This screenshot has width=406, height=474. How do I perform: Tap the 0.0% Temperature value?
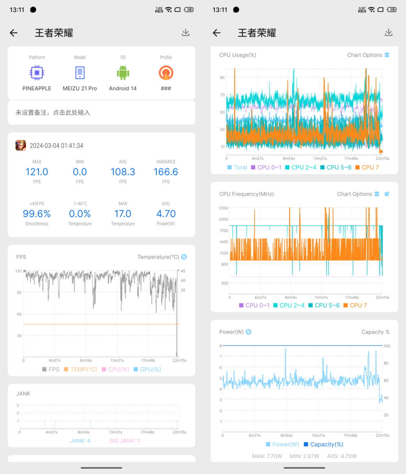(80, 214)
